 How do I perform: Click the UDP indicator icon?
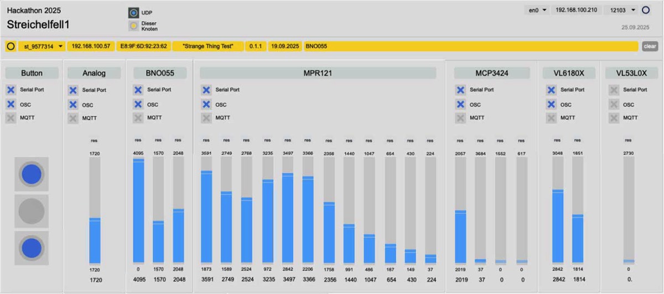pos(133,12)
